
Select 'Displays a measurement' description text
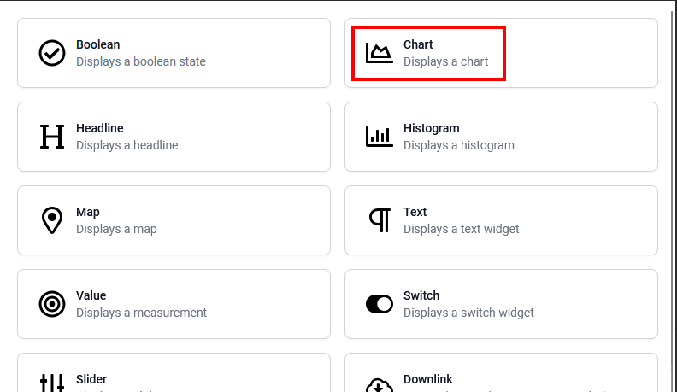tap(141, 313)
